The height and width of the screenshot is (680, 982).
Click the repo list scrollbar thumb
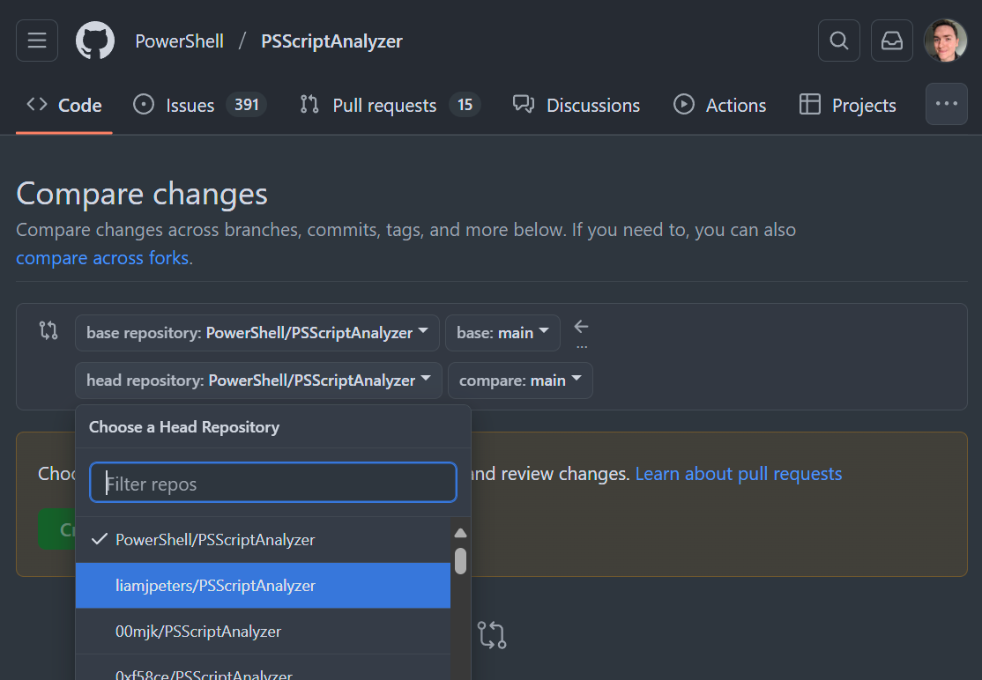point(460,561)
